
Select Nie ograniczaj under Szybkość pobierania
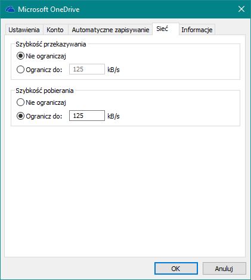click(x=41, y=102)
